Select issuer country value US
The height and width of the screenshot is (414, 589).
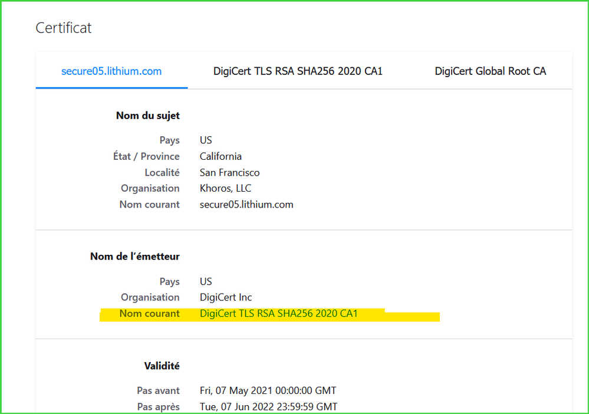coord(206,281)
